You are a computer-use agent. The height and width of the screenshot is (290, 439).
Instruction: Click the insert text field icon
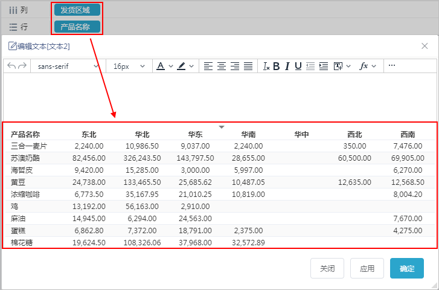coord(338,66)
